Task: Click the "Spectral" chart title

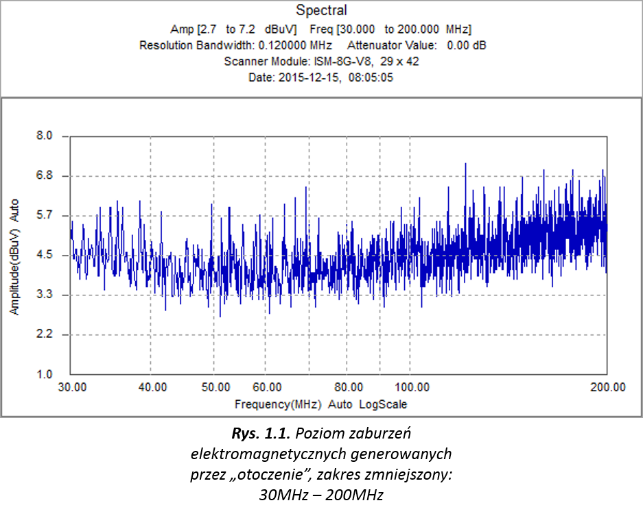Action: (321, 10)
